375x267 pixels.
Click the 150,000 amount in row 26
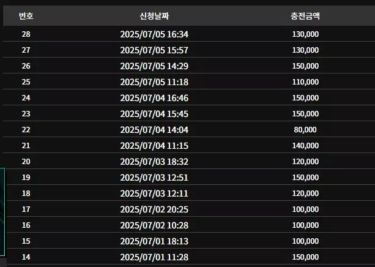click(305, 66)
